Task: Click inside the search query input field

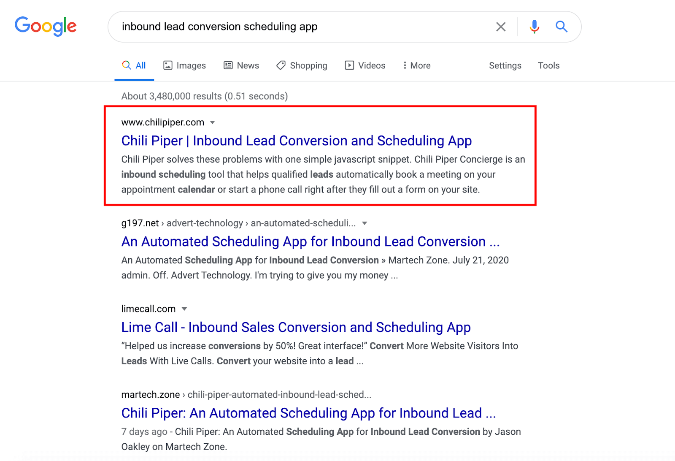Action: (295, 27)
